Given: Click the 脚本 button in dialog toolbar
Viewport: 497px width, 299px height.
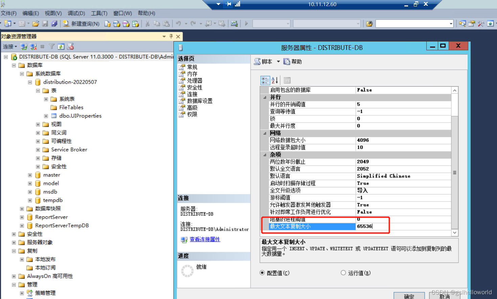Looking at the screenshot, I should [263, 61].
